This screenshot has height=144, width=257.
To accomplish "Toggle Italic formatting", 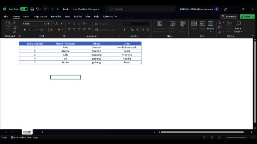I will (30, 30).
